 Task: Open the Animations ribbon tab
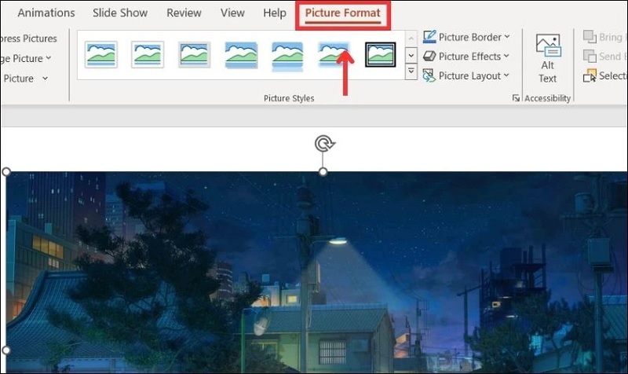[46, 13]
